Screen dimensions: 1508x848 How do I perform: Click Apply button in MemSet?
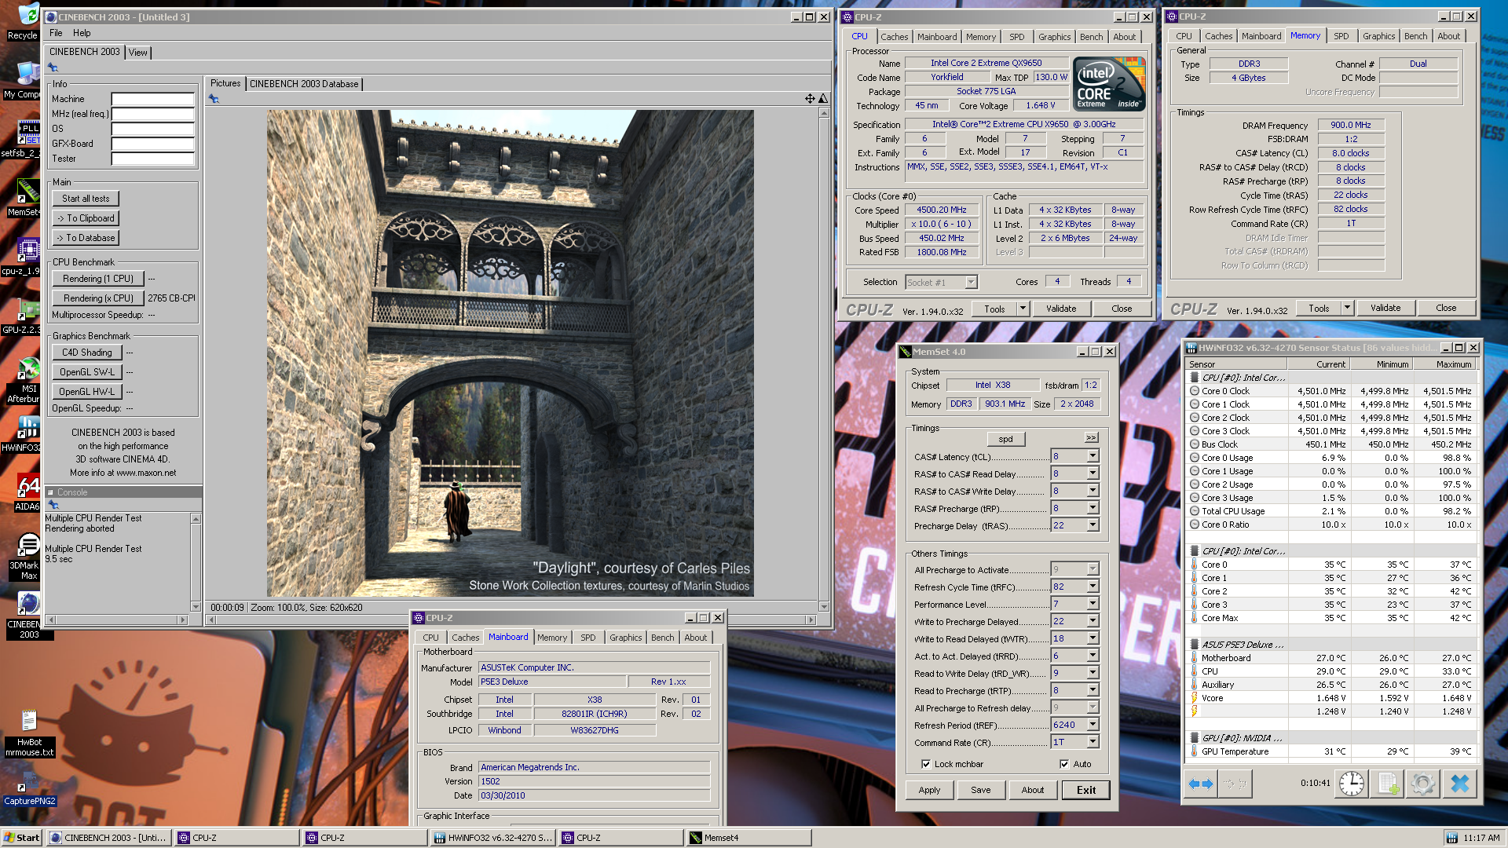coord(929,790)
